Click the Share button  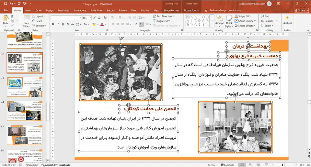tap(301, 10)
